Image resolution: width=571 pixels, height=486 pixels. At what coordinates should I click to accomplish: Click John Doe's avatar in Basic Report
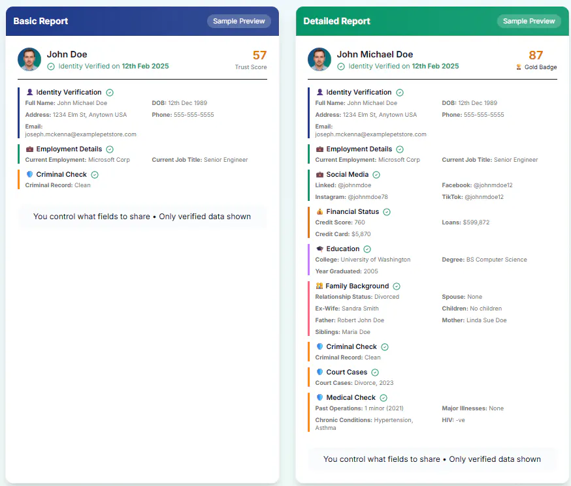[29, 59]
